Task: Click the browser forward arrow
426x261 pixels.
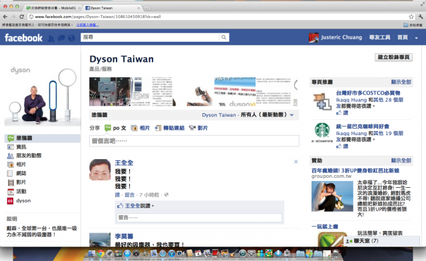Action: tap(13, 17)
